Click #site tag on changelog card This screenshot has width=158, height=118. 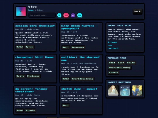(20, 76)
